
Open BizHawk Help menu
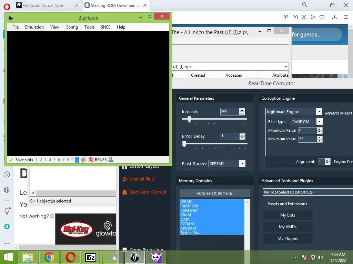[121, 27]
